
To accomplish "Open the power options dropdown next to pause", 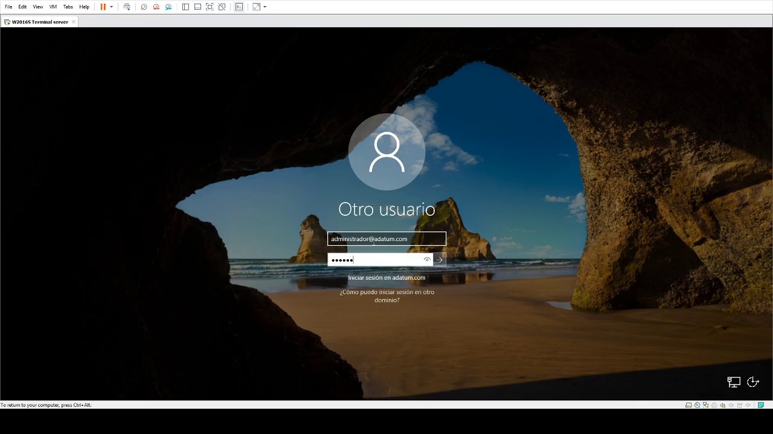I will point(111,7).
